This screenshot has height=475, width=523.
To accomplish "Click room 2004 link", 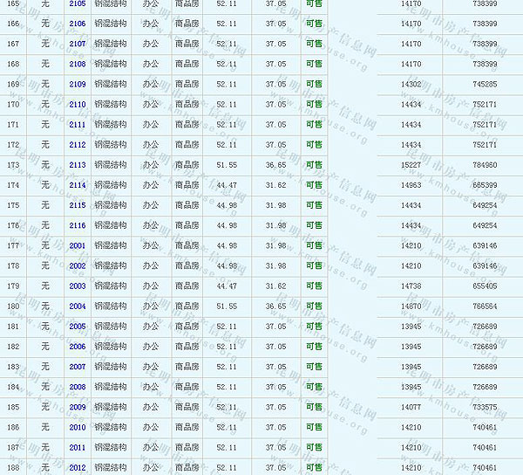I will pyautogui.click(x=77, y=306).
